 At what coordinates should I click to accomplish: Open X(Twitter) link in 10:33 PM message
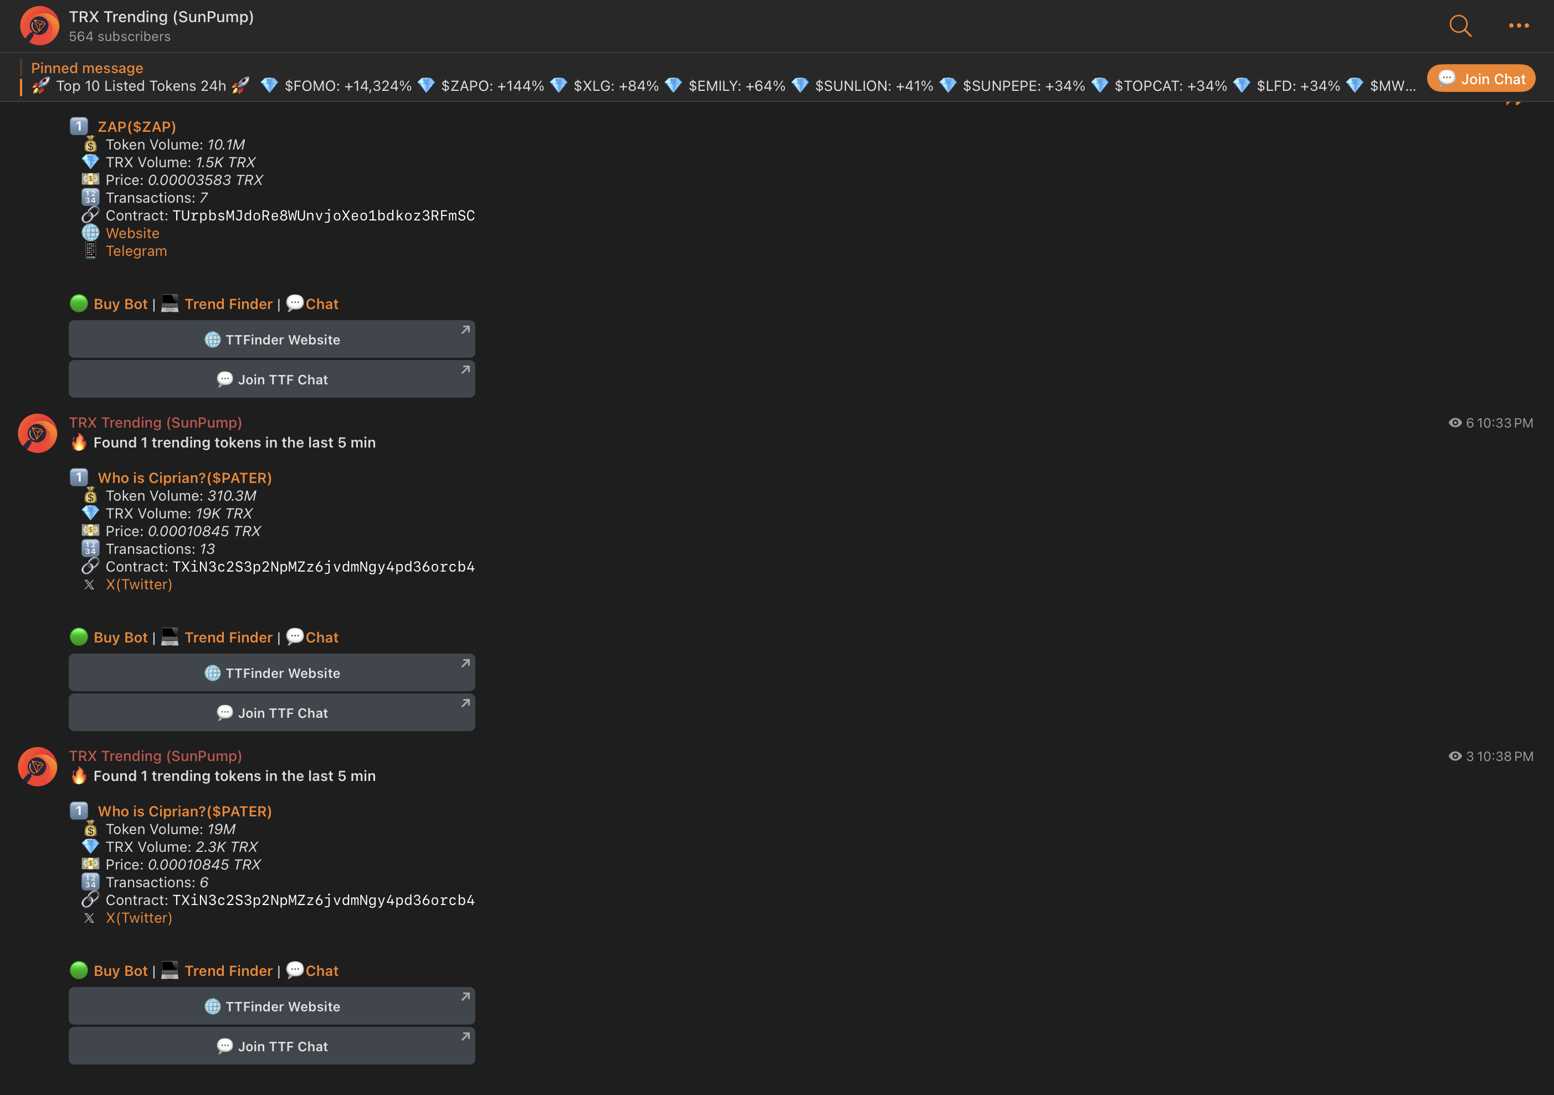[139, 584]
